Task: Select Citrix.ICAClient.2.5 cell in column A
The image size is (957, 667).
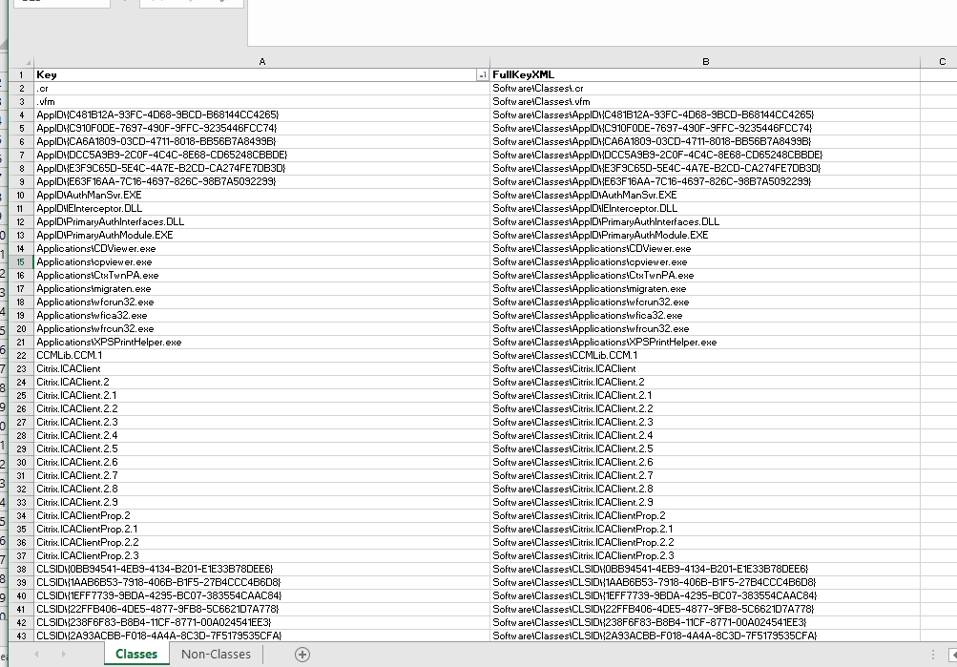Action: point(261,449)
